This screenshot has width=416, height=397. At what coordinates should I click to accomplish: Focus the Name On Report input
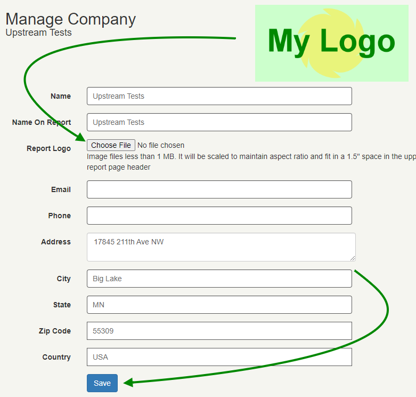click(x=219, y=122)
